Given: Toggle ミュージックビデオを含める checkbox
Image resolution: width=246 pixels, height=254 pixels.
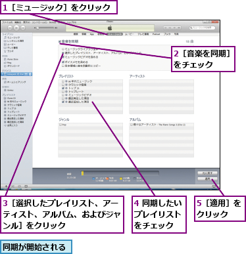Looking at the screenshot, I should pyautogui.click(x=63, y=57).
